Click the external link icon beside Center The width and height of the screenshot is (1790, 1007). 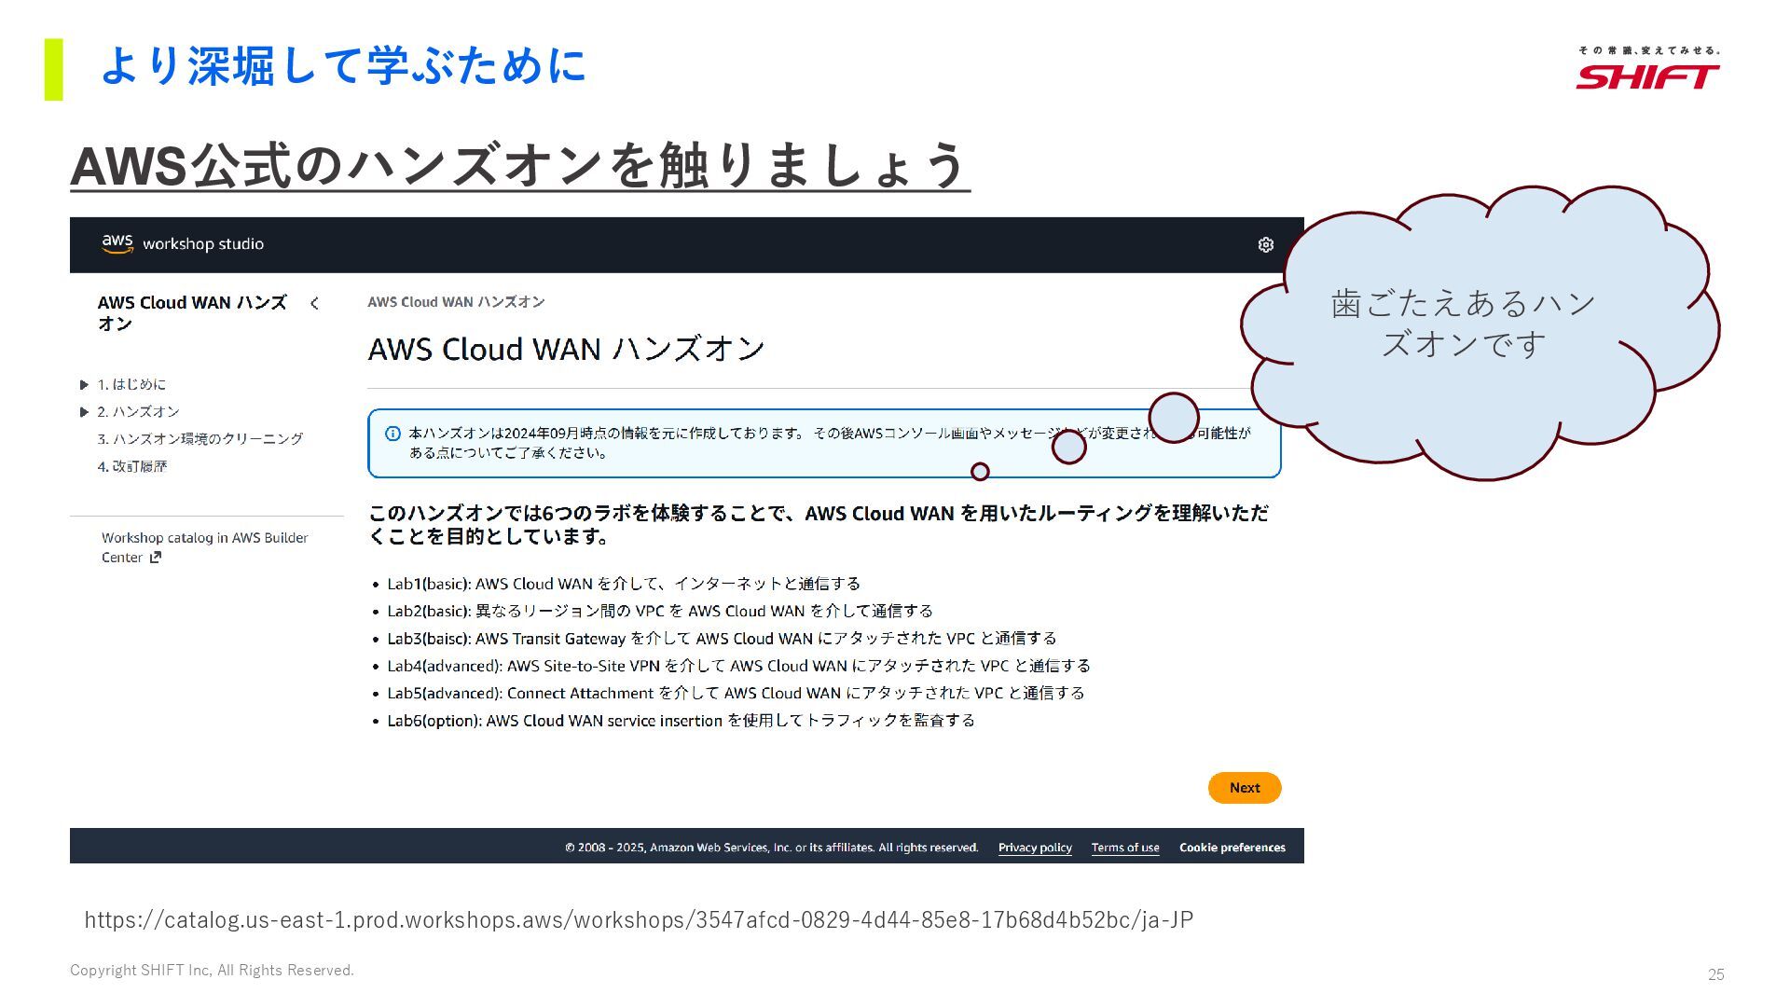156,558
